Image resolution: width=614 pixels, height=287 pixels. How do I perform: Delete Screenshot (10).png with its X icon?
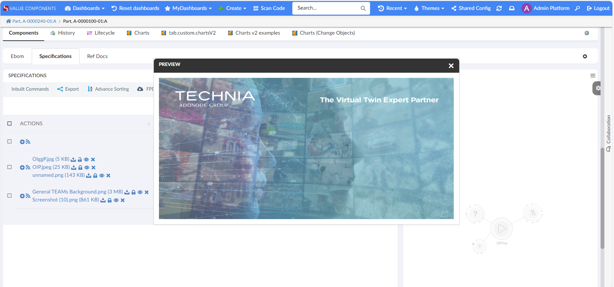coord(123,200)
